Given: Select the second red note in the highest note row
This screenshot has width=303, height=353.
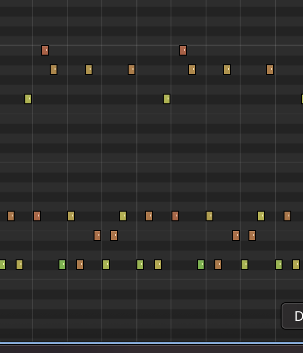Looking at the screenshot, I should (183, 50).
